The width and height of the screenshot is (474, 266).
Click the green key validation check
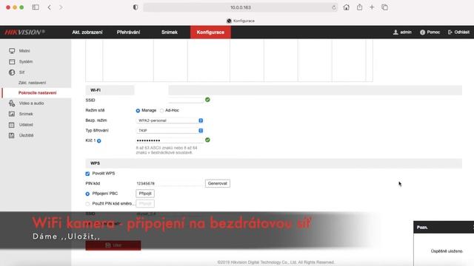(x=207, y=140)
